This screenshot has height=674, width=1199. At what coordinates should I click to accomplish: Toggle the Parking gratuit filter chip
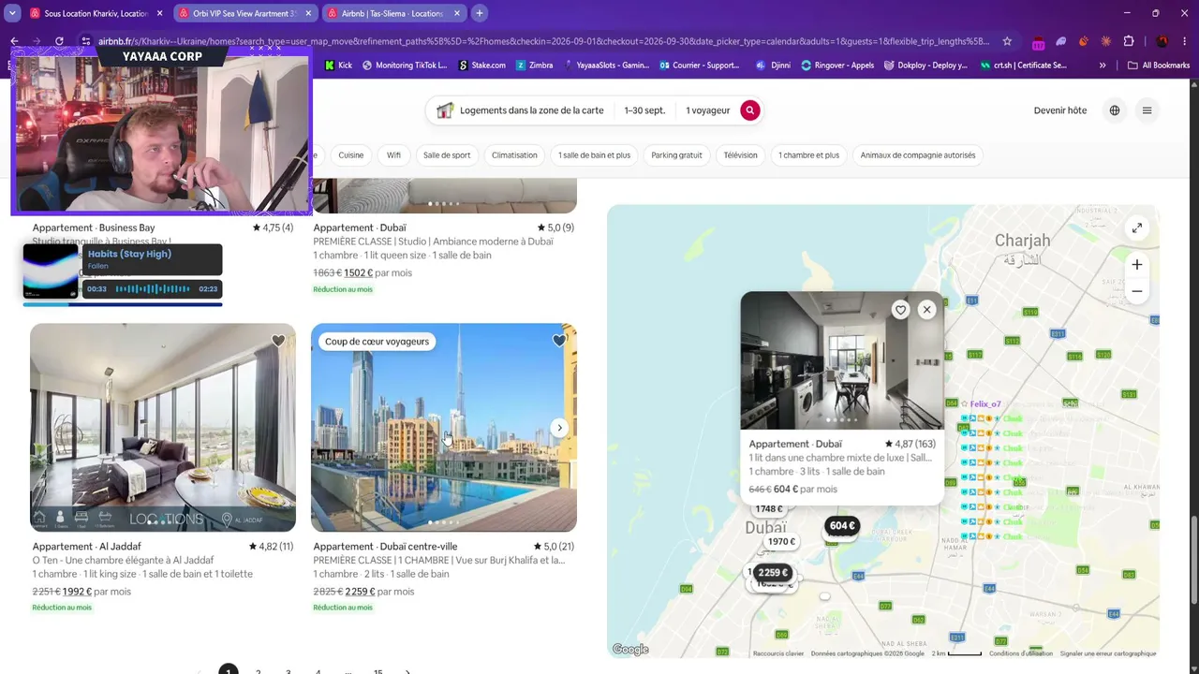tap(676, 155)
